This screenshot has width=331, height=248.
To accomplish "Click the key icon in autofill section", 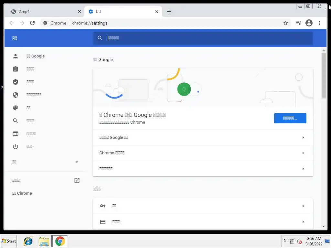I will point(103,206).
